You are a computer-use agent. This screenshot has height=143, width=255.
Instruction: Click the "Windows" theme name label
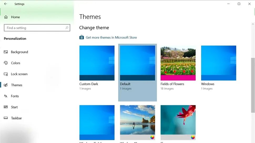pos(208,84)
